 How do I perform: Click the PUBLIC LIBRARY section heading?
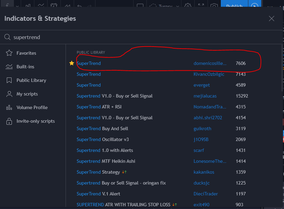pos(91,52)
